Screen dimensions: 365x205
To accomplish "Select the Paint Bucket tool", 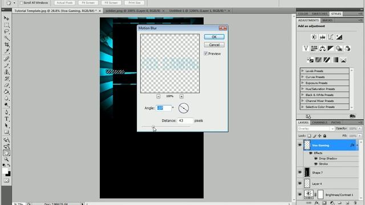I will coord(6,92).
